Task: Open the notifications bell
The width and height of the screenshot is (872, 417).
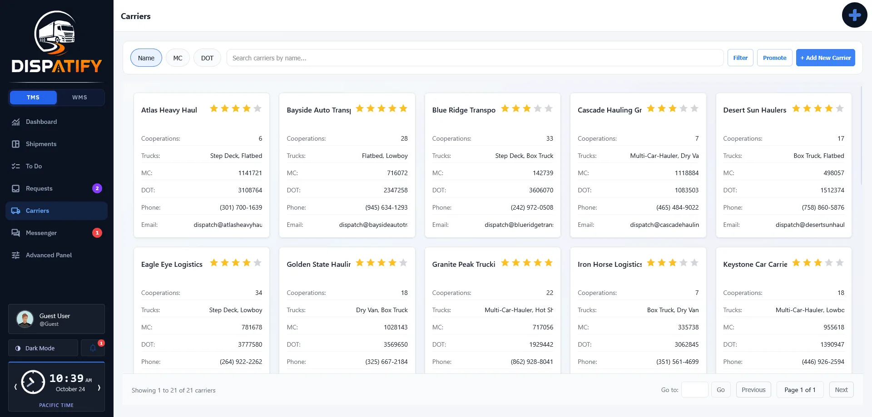Action: (93, 348)
